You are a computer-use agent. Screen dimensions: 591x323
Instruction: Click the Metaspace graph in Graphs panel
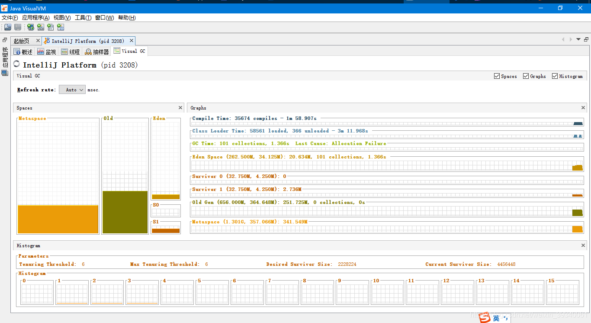coord(387,228)
